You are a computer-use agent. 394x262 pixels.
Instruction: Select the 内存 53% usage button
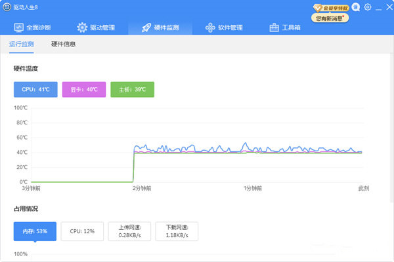tap(35, 231)
